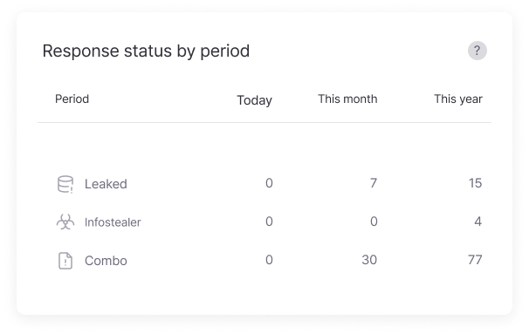Image resolution: width=529 pixels, height=334 pixels.
Task: Click Leaked today value 0
Action: tap(269, 183)
